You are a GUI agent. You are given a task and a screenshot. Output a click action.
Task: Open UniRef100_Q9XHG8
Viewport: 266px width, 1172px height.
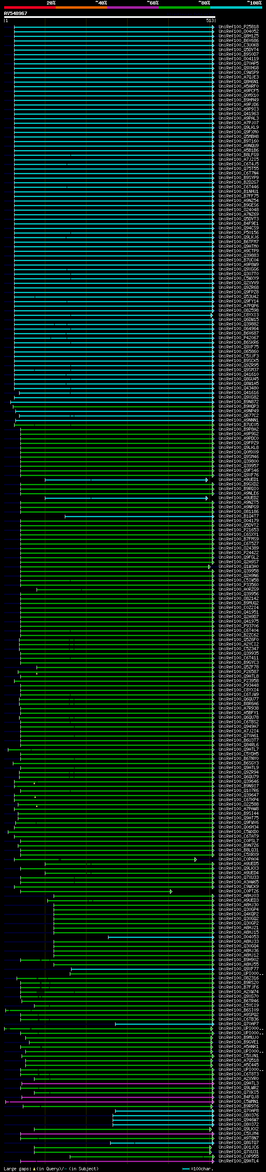click(x=238, y=68)
